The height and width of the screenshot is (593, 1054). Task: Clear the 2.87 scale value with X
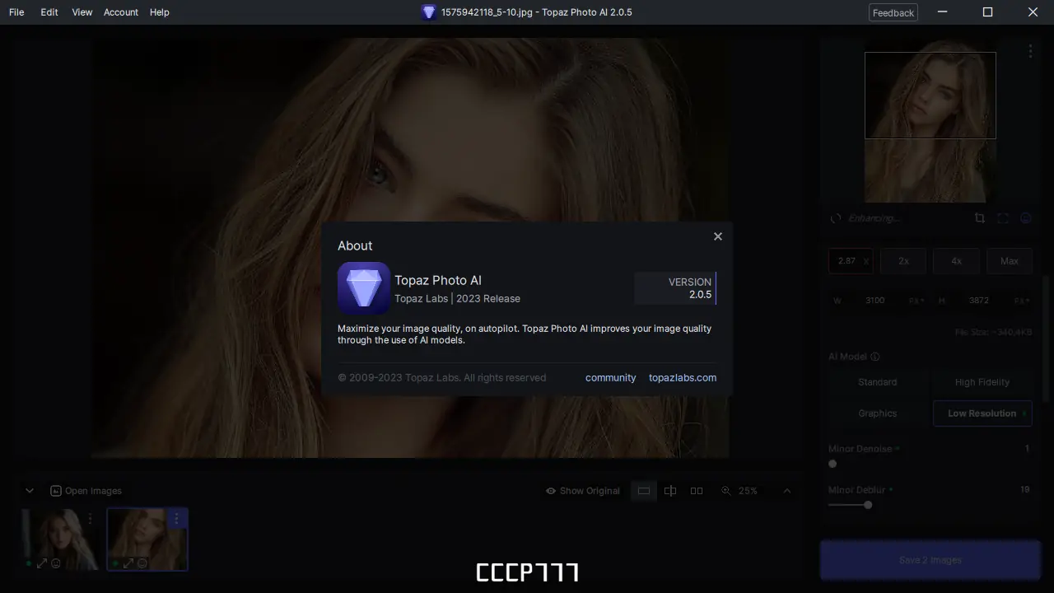coord(866,261)
